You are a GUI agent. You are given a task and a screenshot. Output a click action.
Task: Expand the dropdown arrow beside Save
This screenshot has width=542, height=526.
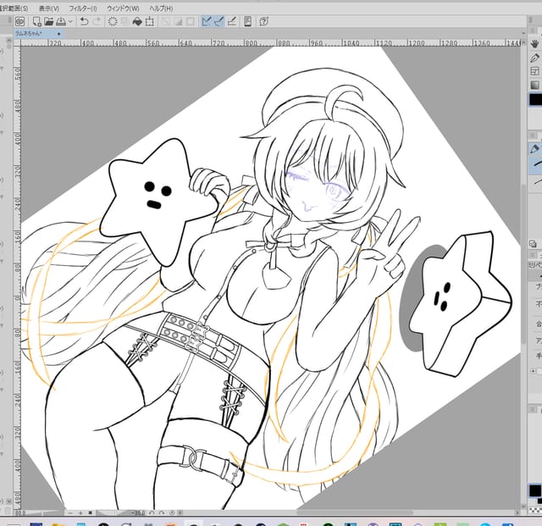click(x=69, y=20)
